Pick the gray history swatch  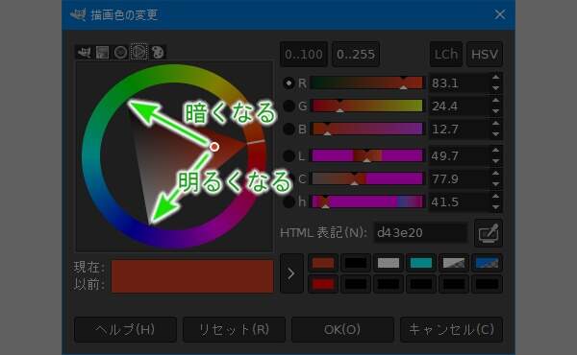(x=389, y=263)
